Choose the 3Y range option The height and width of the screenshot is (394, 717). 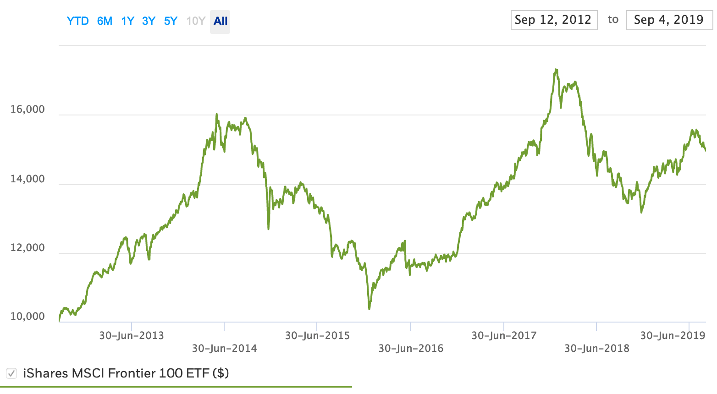pyautogui.click(x=149, y=21)
